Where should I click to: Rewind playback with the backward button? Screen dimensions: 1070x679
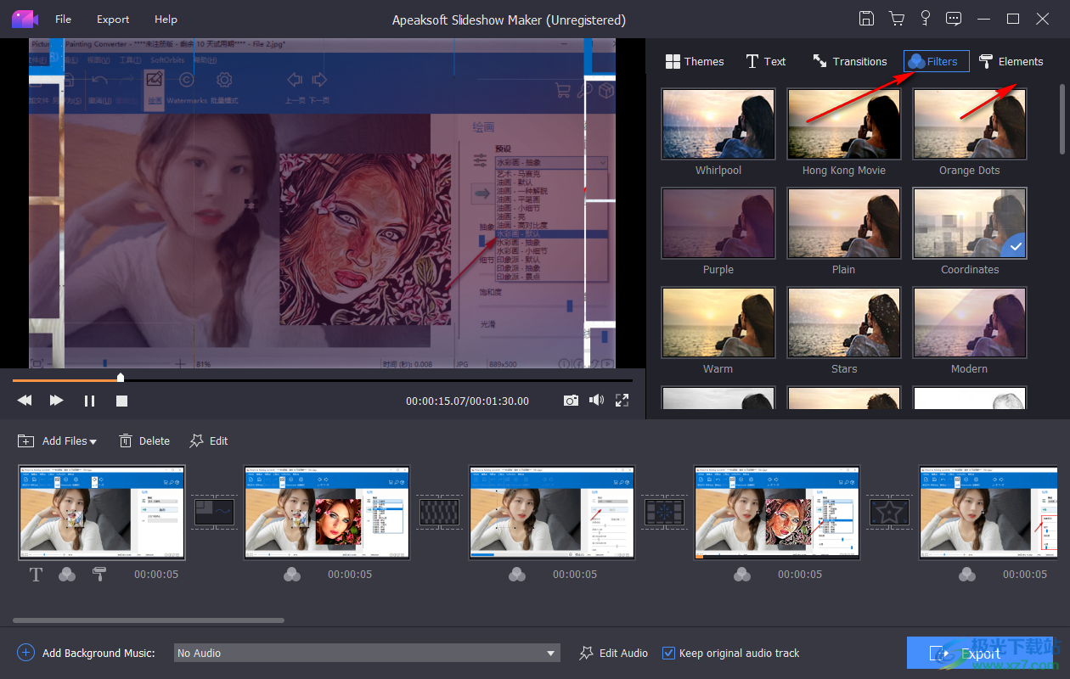click(x=25, y=401)
